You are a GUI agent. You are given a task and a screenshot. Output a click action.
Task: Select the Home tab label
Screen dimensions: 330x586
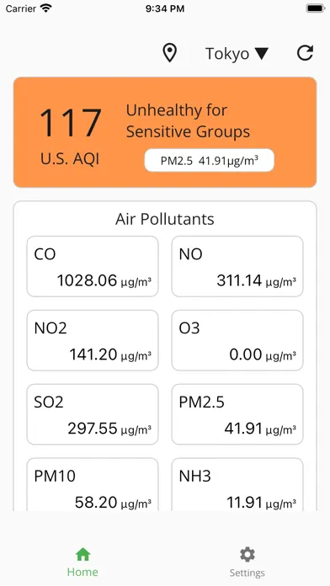(x=82, y=572)
